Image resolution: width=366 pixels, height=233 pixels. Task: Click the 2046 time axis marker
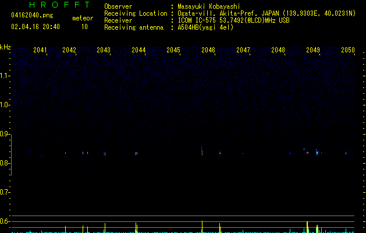click(x=208, y=50)
